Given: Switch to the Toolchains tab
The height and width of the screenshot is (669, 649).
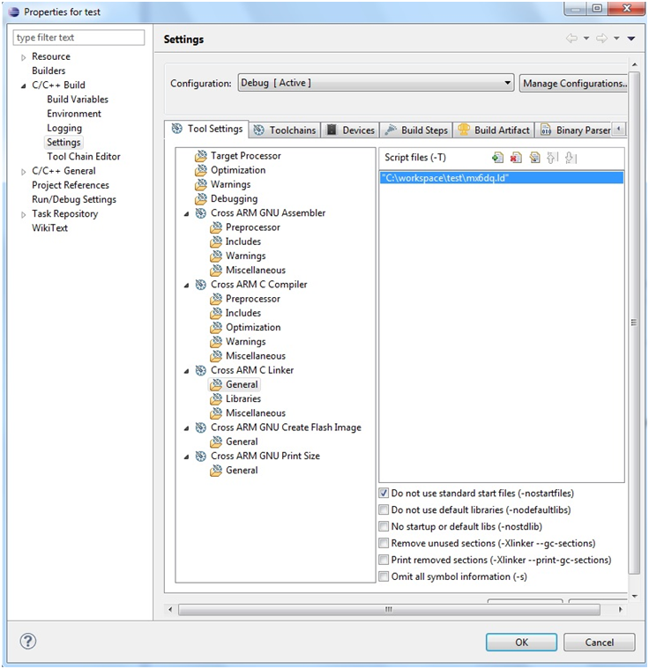Looking at the screenshot, I should [285, 130].
